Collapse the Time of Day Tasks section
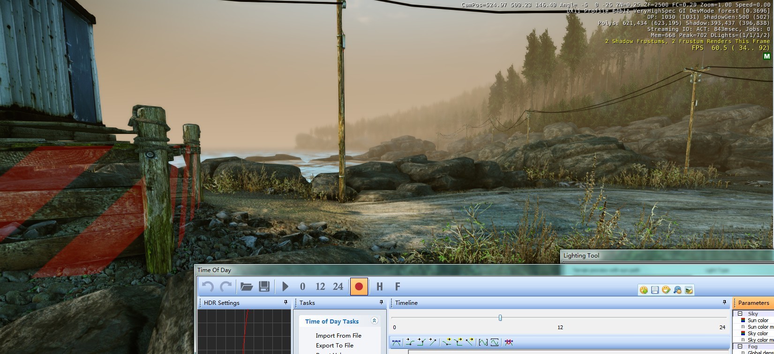Image resolution: width=774 pixels, height=354 pixels. point(374,321)
